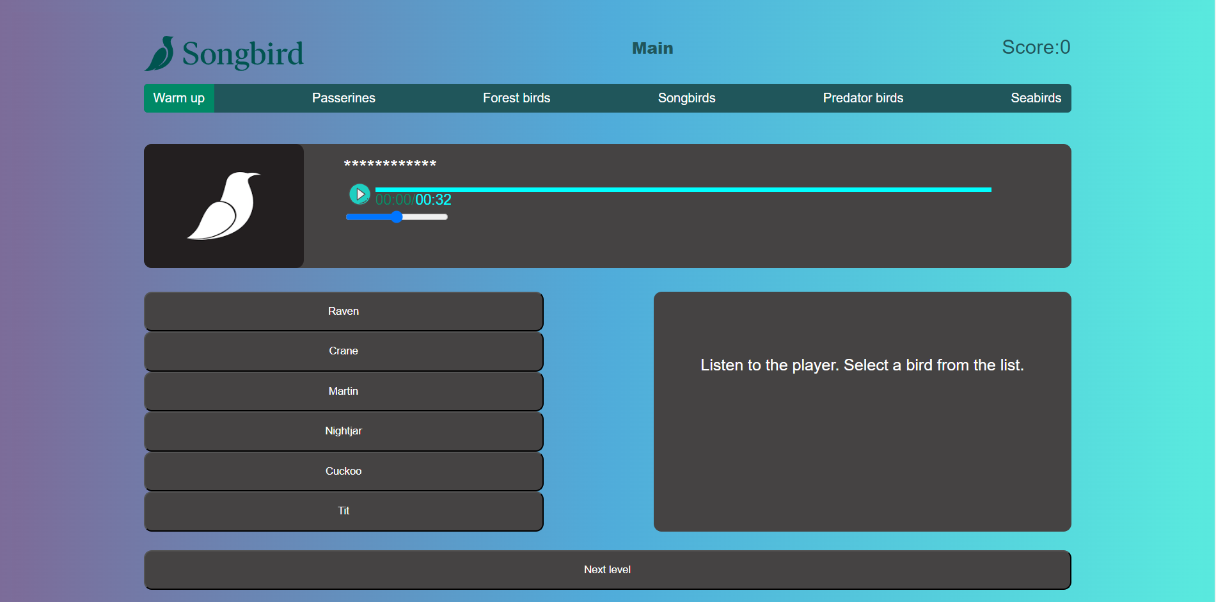Choose the Tit answer option
Screen dimensions: 1216x602
pyautogui.click(x=343, y=511)
